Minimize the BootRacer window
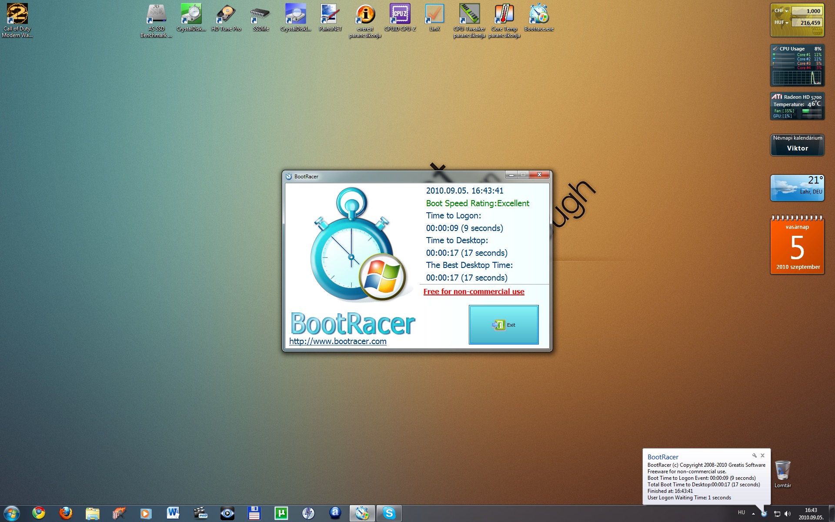This screenshot has height=522, width=835. coord(511,175)
